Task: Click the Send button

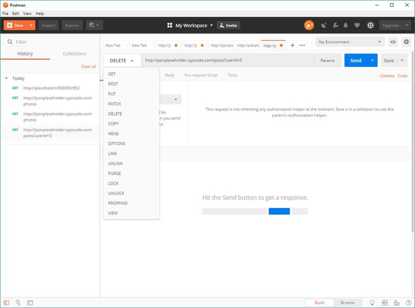Action: click(356, 60)
